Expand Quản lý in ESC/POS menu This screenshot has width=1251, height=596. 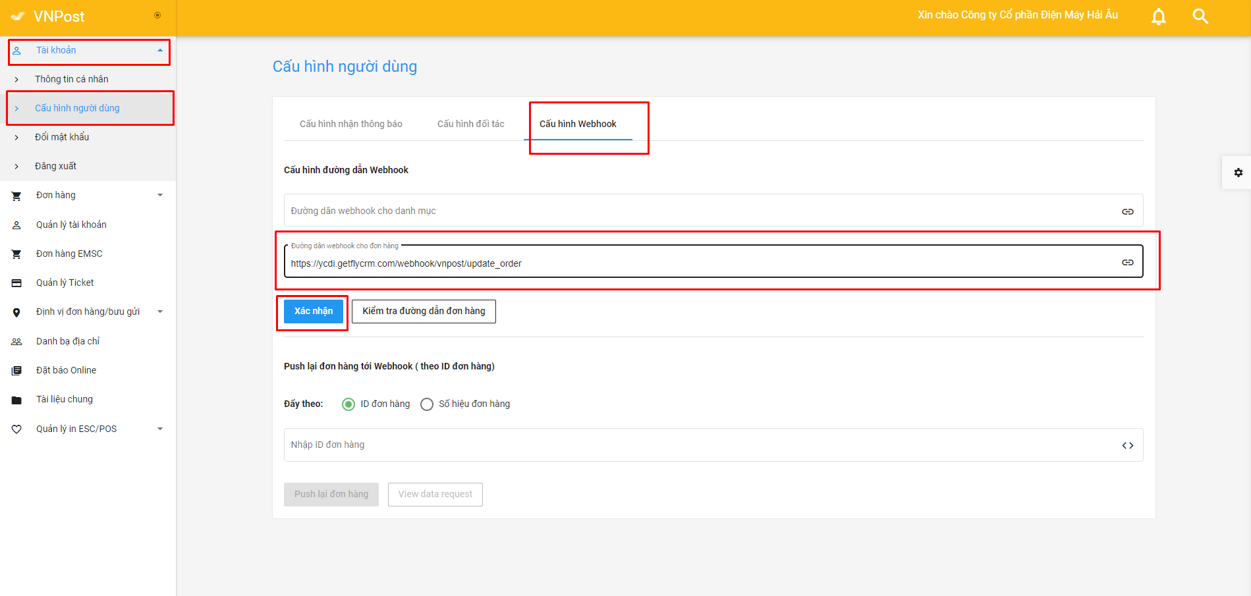159,429
